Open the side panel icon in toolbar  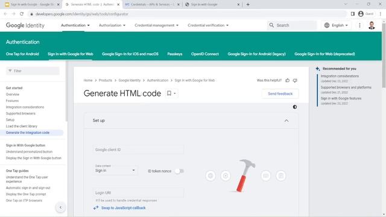[352, 14]
